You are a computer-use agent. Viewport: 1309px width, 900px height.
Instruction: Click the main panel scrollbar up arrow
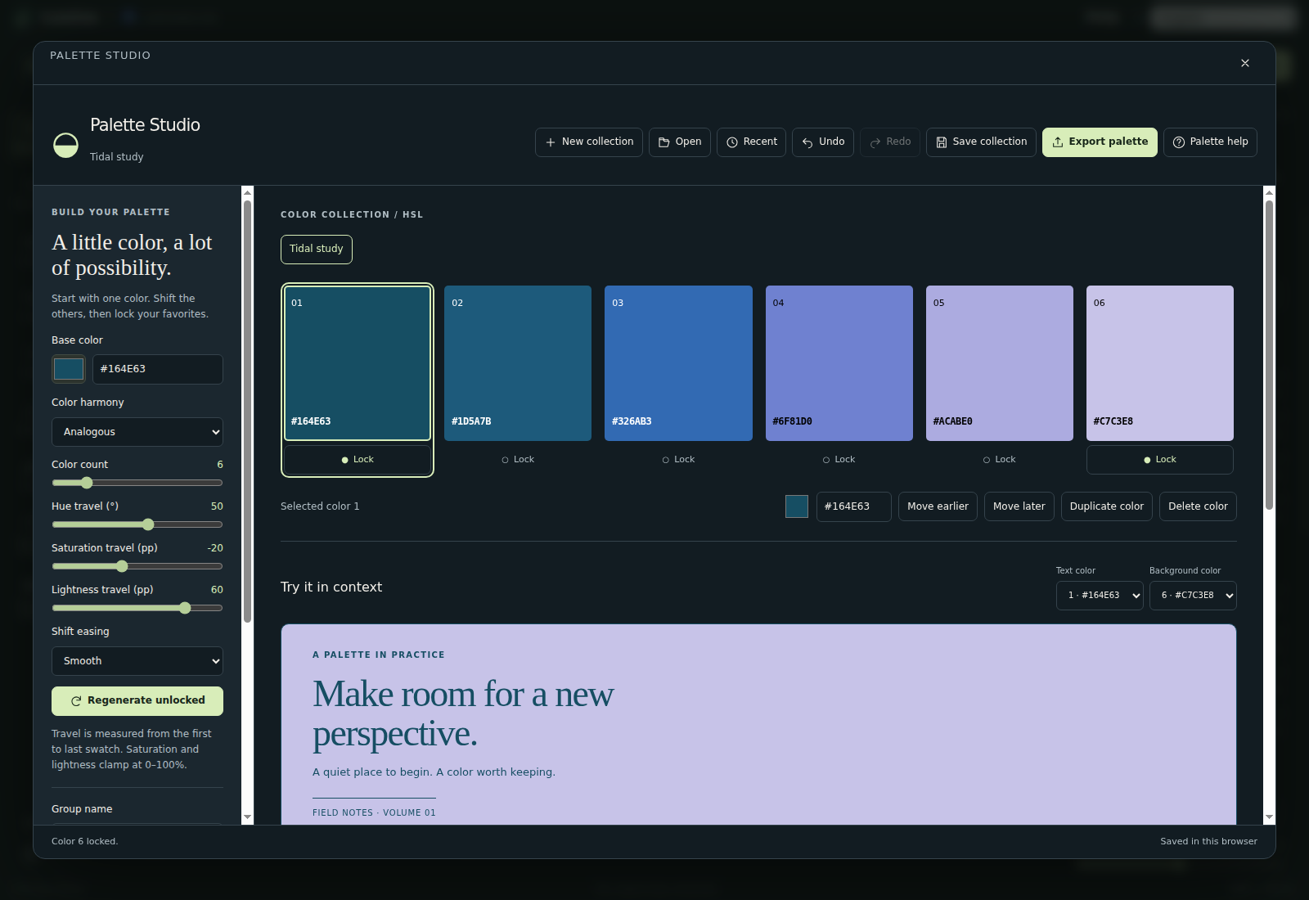tap(1269, 192)
